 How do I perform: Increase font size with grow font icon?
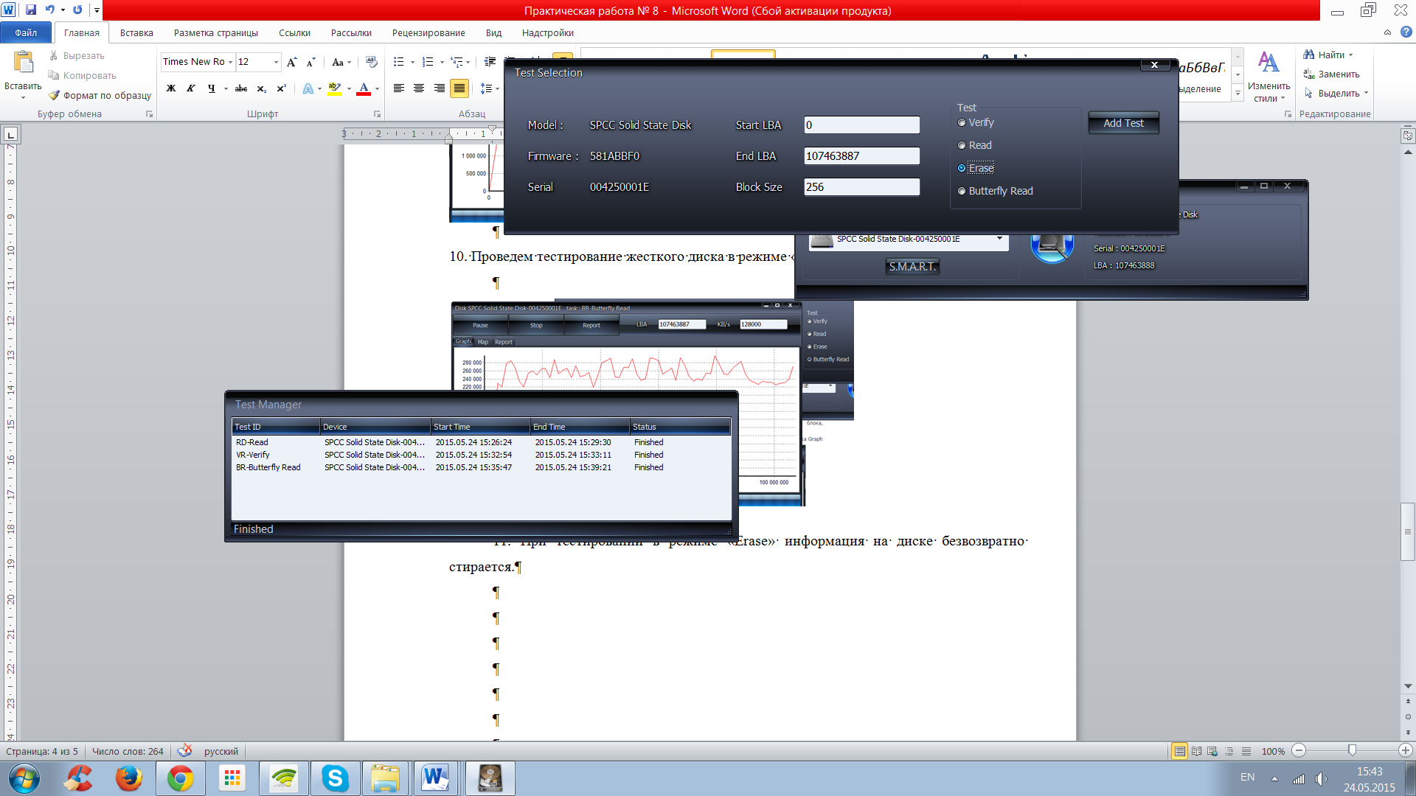point(292,62)
